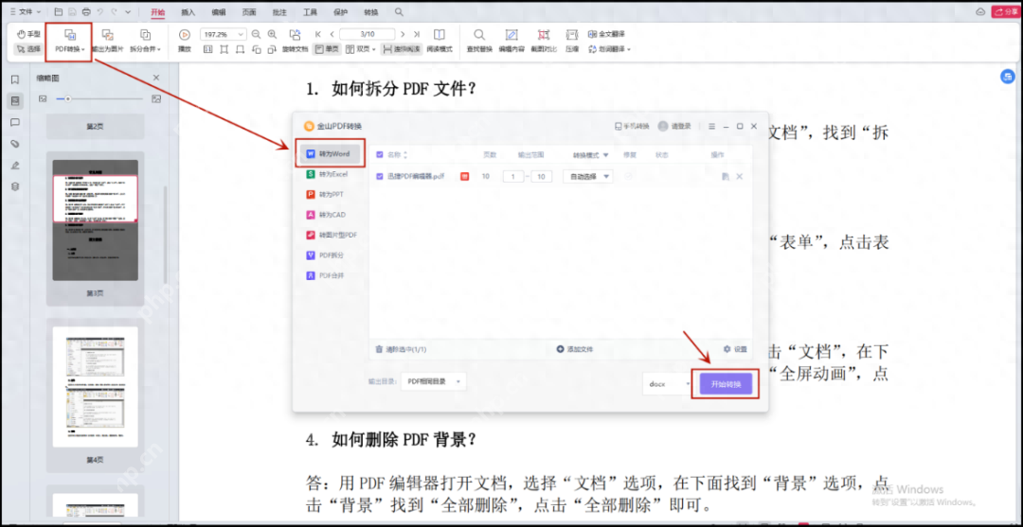
Task: Click the 压缩 compress tool
Action: coord(572,41)
